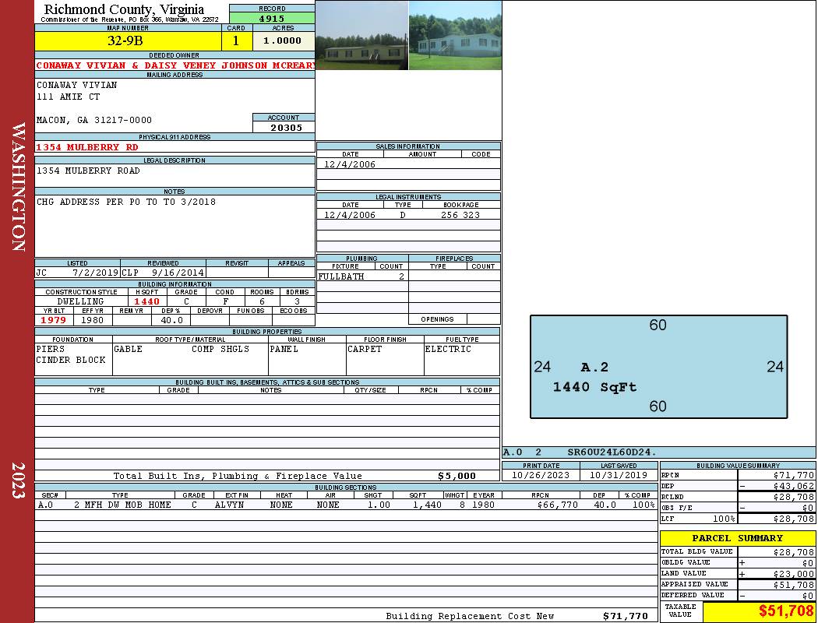Click the blue building sketch labeled 1440 SqFt
Viewport: 818px width, 623px height.
pyautogui.click(x=658, y=367)
